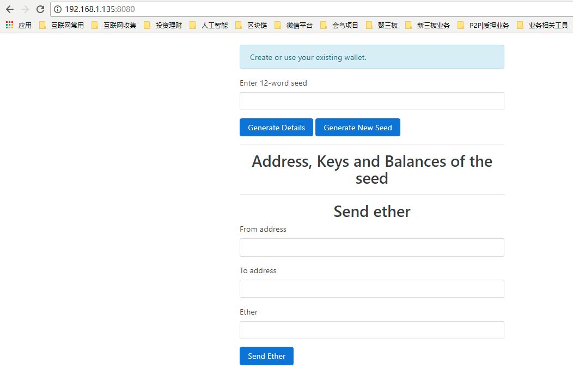This screenshot has height=380, width=573.
Task: Open the 互联网常用 bookmark folder
Action: [x=62, y=25]
